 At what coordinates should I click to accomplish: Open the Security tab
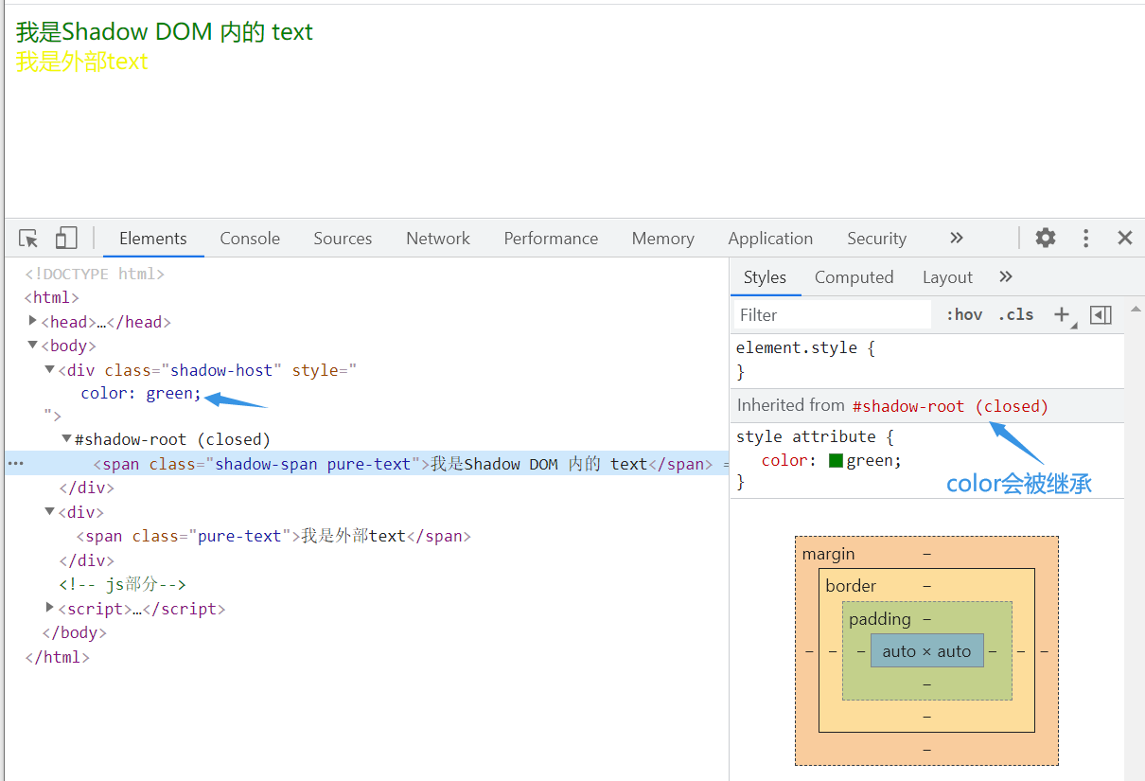click(x=876, y=239)
